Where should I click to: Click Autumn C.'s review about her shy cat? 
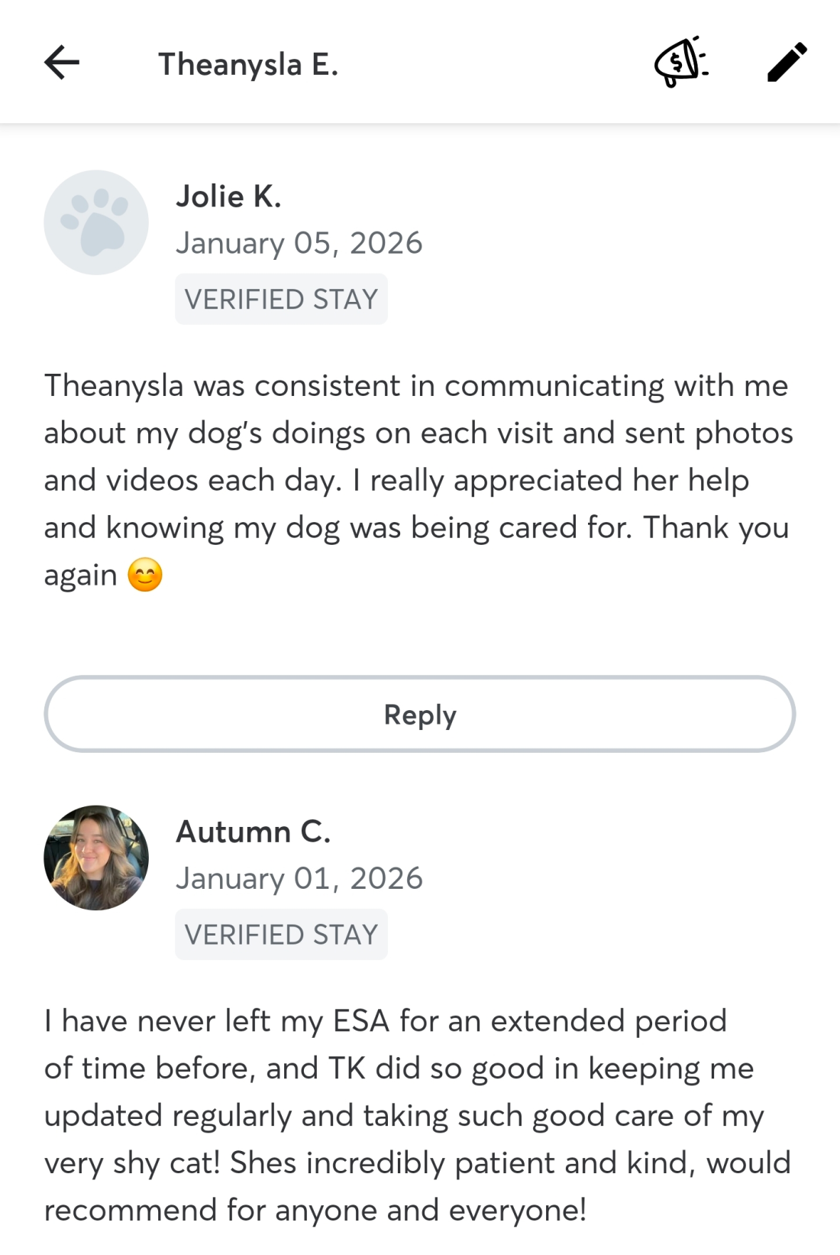(416, 1115)
